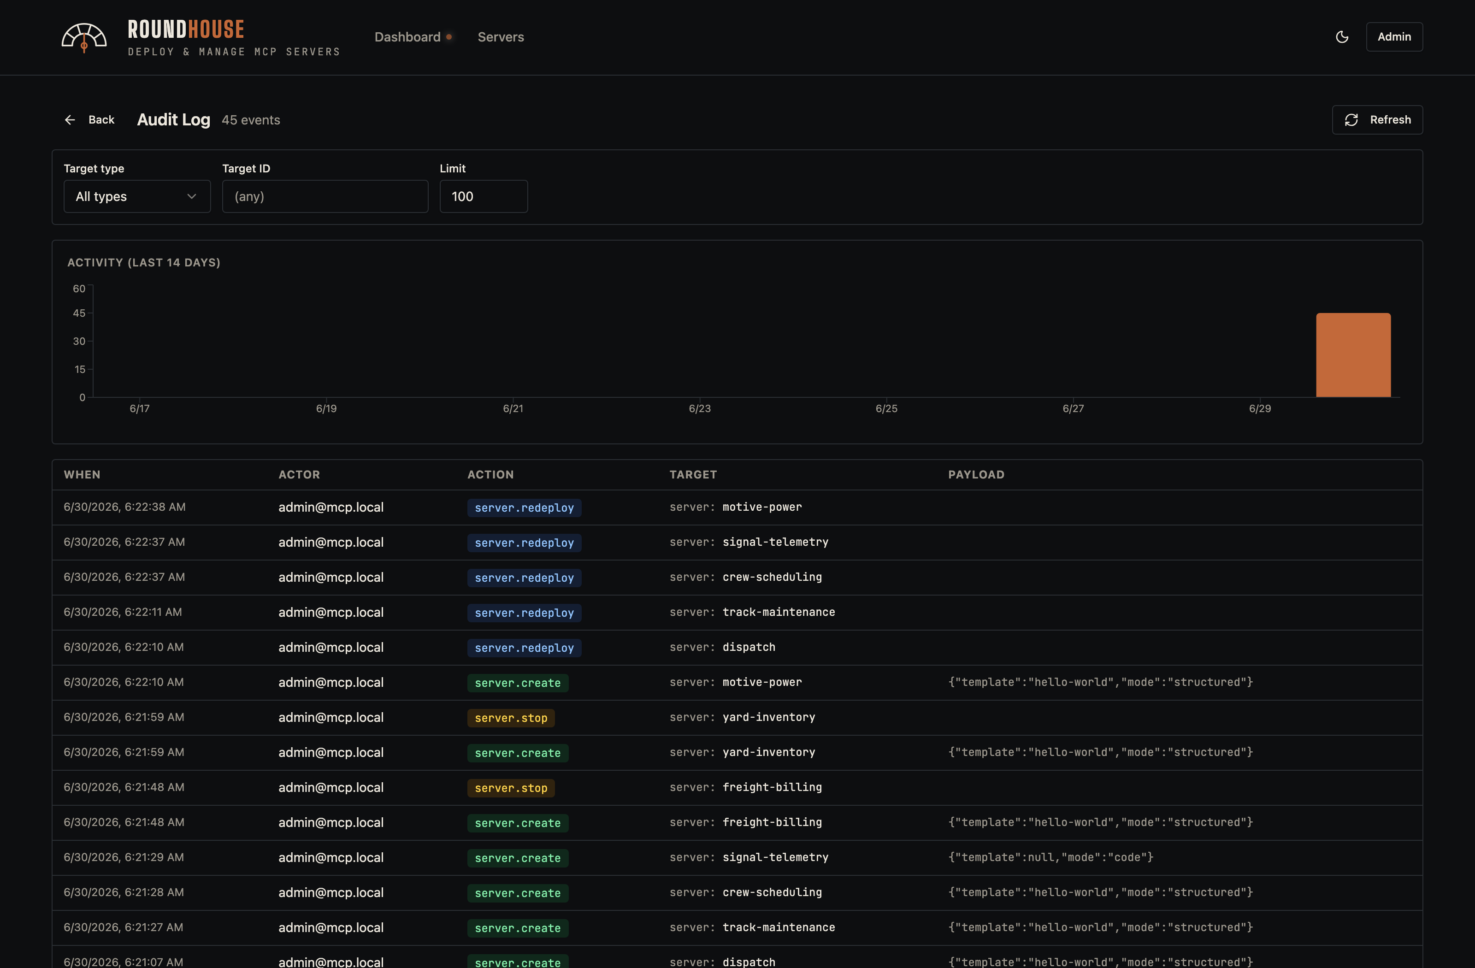Click the Refresh button
The width and height of the screenshot is (1475, 968).
click(1377, 119)
